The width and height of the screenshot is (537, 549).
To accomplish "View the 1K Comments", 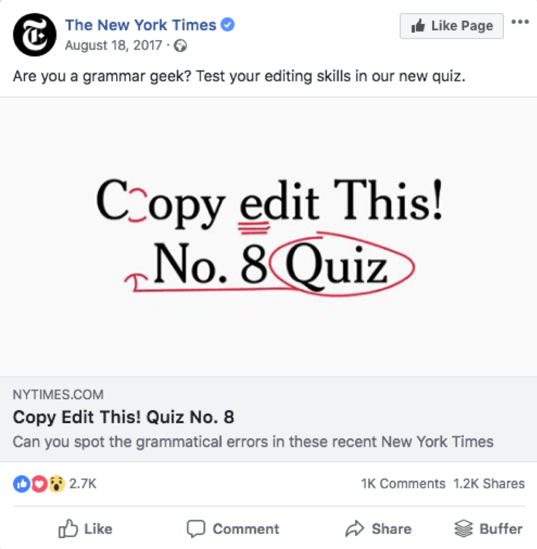I will [x=403, y=484].
